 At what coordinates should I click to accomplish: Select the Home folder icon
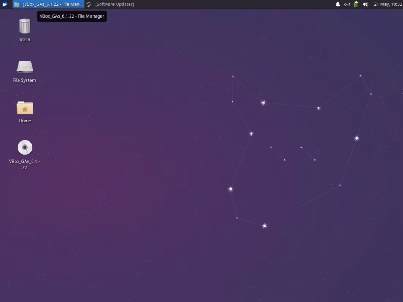click(25, 108)
